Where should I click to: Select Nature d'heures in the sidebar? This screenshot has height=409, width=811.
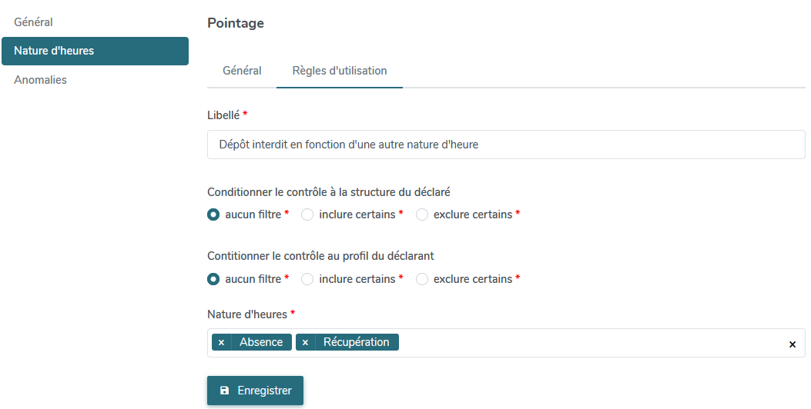coord(96,51)
